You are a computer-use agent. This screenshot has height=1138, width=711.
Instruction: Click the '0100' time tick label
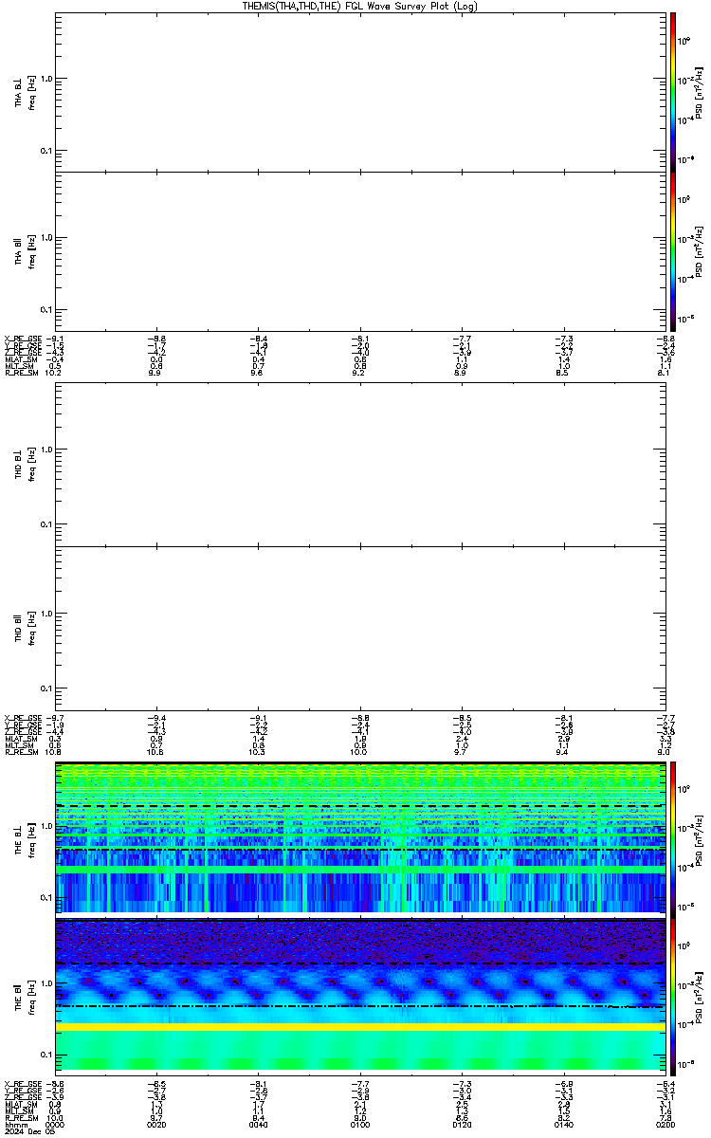pos(360,1125)
